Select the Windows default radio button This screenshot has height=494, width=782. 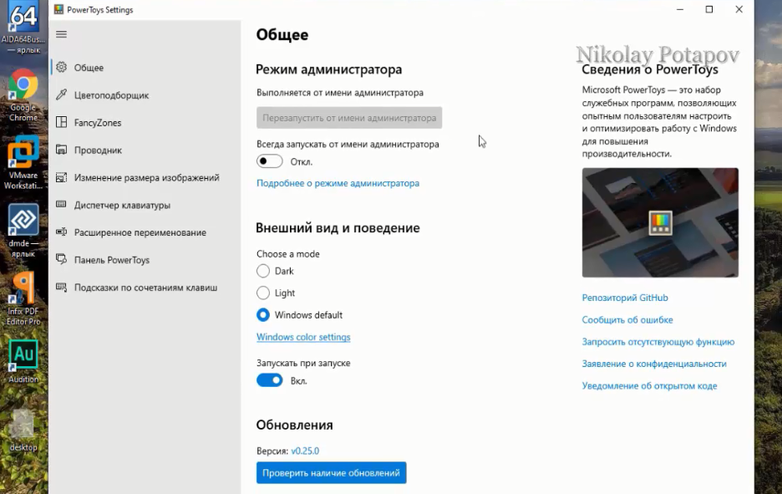(x=263, y=315)
